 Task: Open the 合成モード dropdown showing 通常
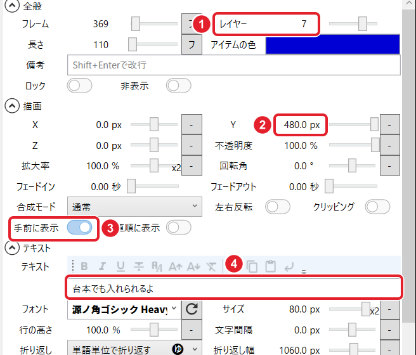click(x=134, y=207)
